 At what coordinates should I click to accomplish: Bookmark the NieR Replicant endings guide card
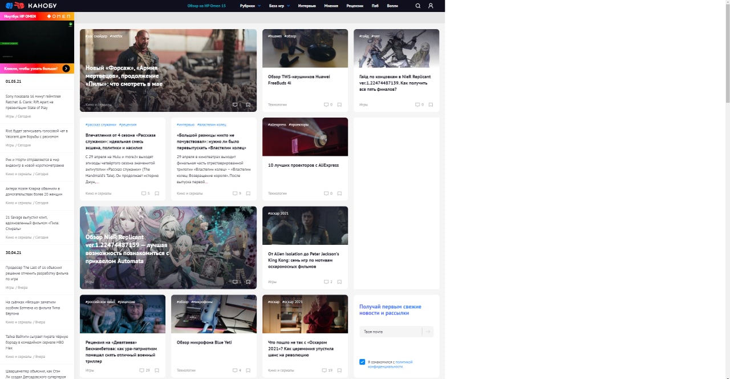[x=431, y=104]
